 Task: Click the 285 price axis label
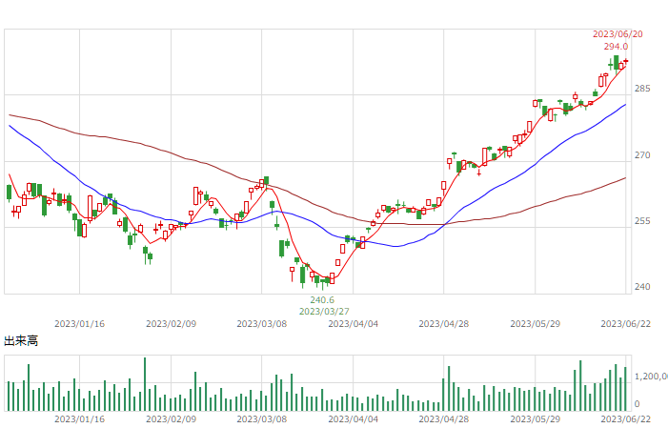[x=642, y=89]
